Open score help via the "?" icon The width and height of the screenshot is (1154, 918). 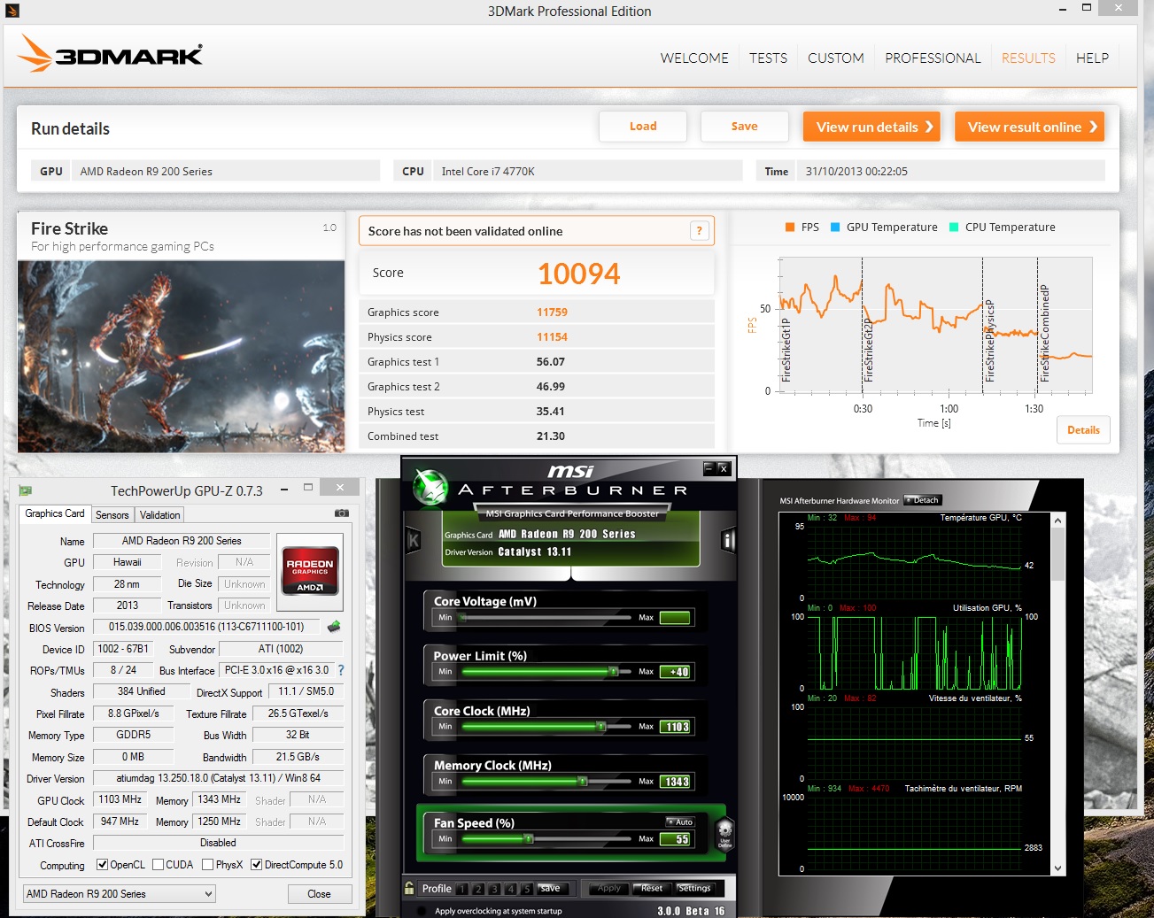(x=700, y=230)
